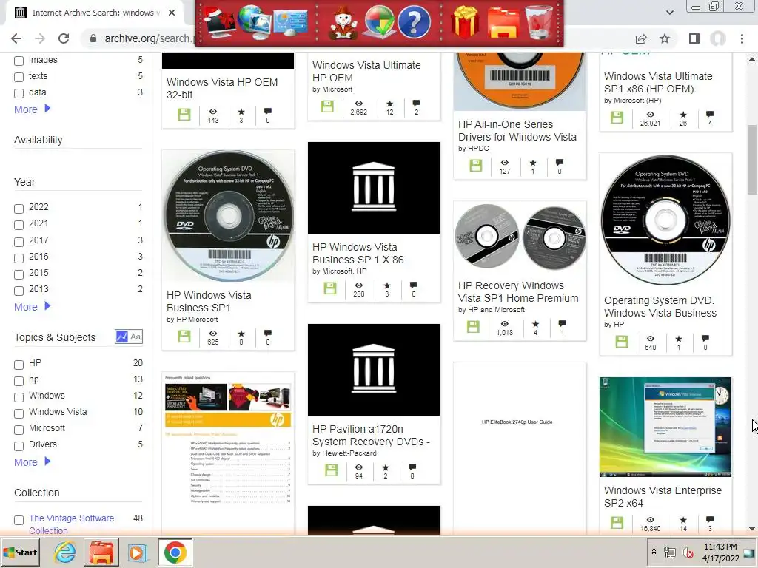
Task: Click the views eye icon under HP Pavilion a1720n
Action: click(x=359, y=467)
